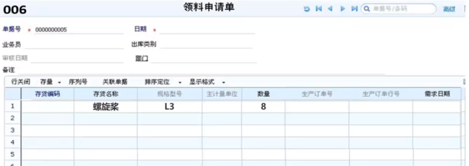
Task: Click the 生产订单号 cell in row 1
Action: coord(317,107)
